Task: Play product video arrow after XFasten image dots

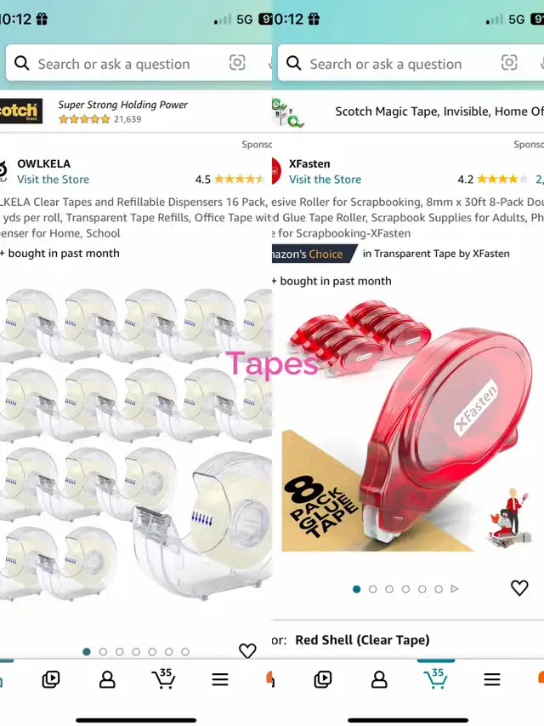Action: pos(455,589)
